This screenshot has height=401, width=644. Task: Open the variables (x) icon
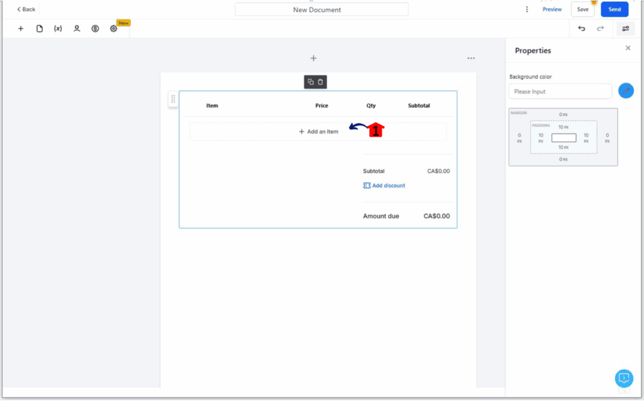point(58,28)
